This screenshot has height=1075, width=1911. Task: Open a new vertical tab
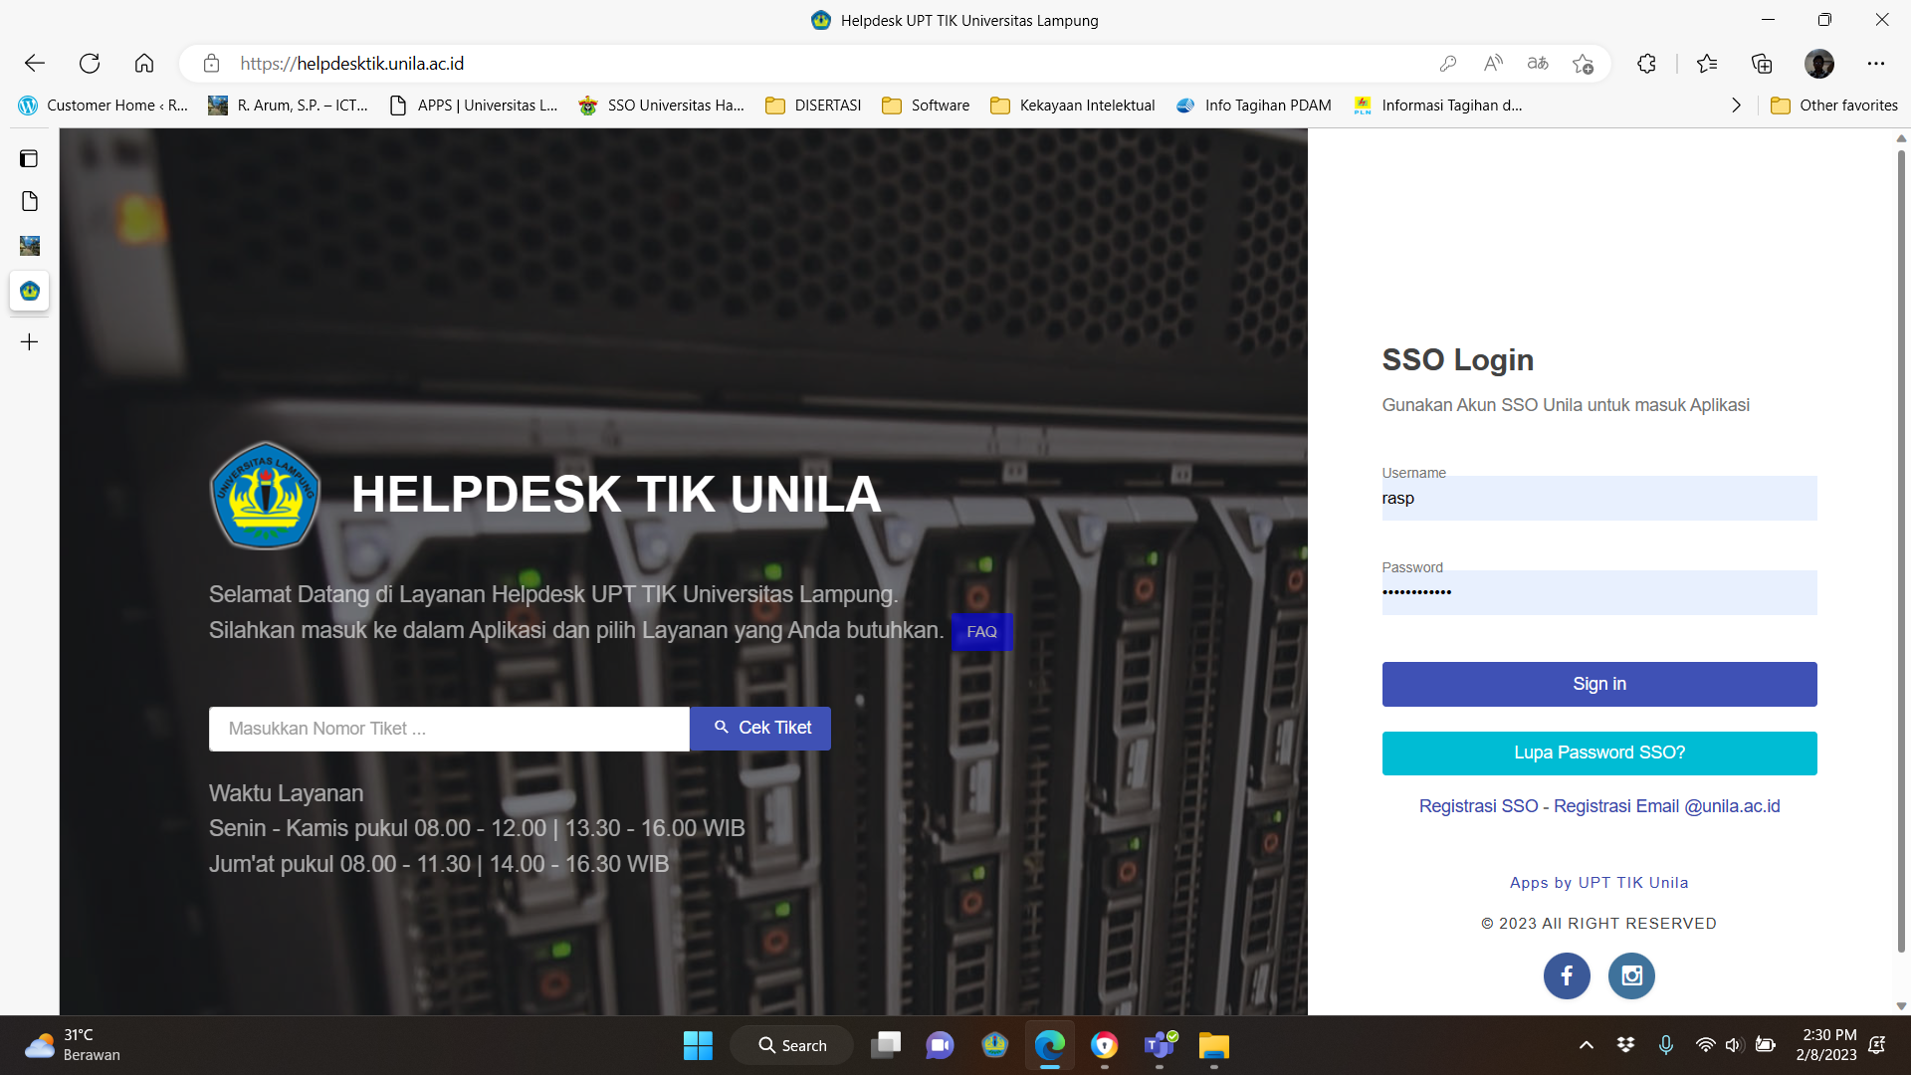[29, 342]
